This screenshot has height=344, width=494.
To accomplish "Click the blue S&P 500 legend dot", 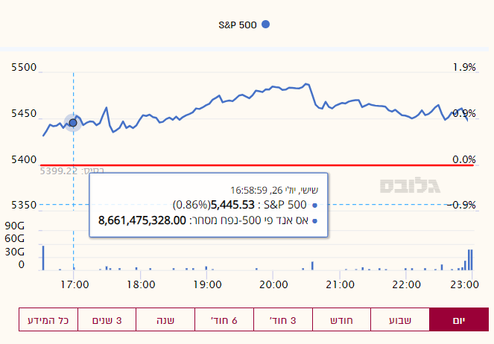I will point(265,25).
